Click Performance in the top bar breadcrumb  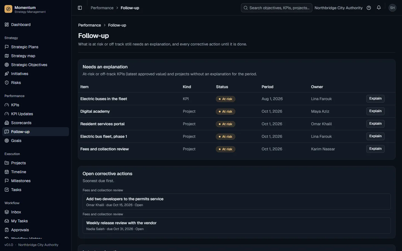[x=102, y=8]
